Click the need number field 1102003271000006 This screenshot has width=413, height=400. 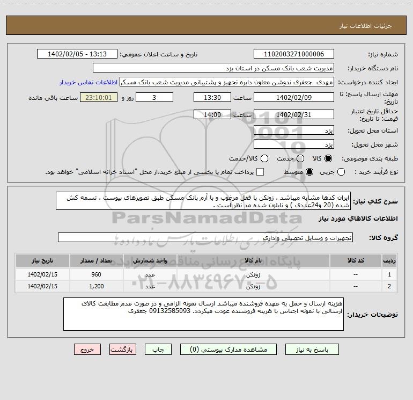point(294,54)
